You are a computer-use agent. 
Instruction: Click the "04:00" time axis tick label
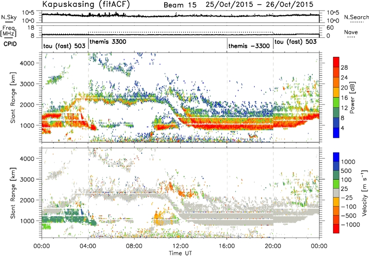[88, 246]
